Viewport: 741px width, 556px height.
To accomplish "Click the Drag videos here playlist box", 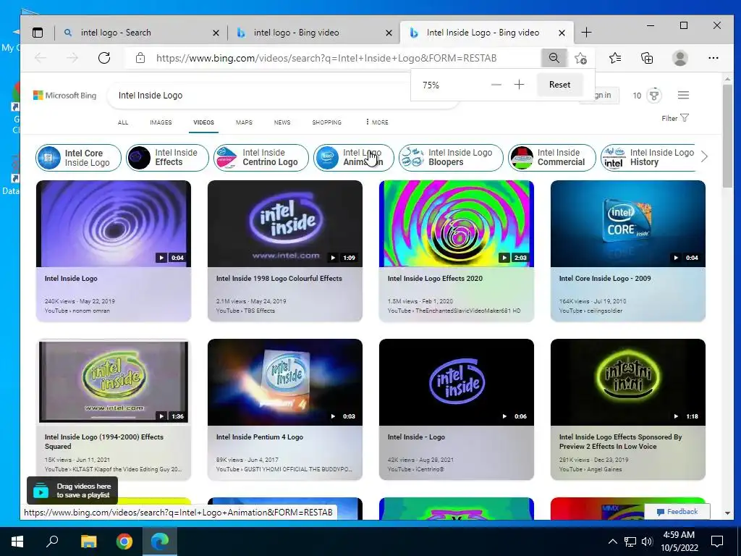I will [72, 491].
